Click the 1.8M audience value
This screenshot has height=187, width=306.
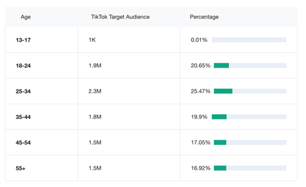(95, 117)
